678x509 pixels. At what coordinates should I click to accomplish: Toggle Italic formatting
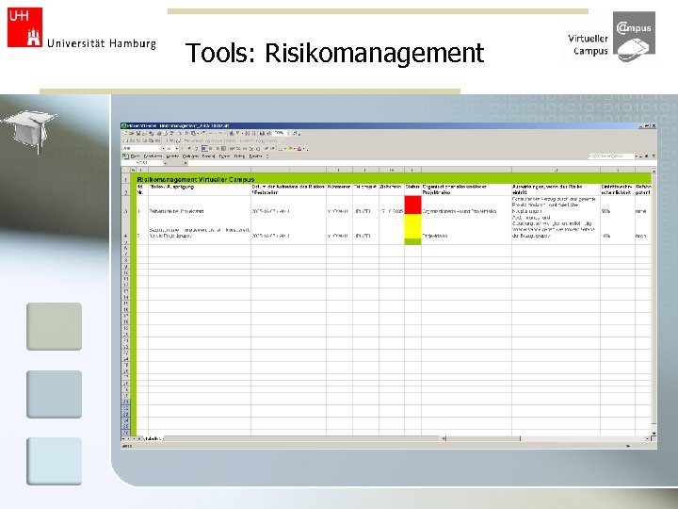pyautogui.click(x=189, y=149)
